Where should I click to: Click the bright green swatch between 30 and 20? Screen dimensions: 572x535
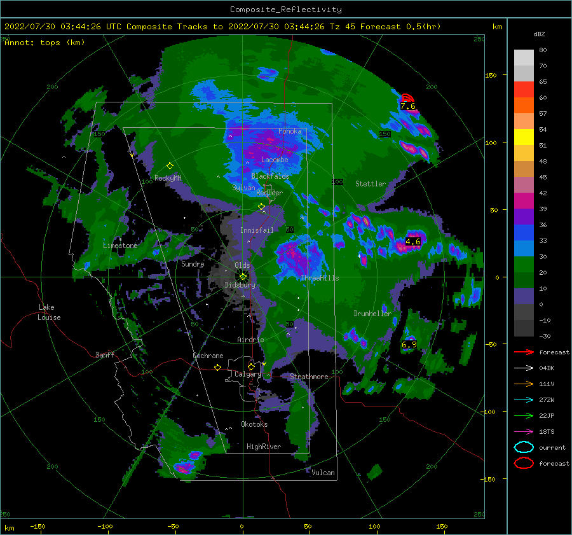(524, 265)
